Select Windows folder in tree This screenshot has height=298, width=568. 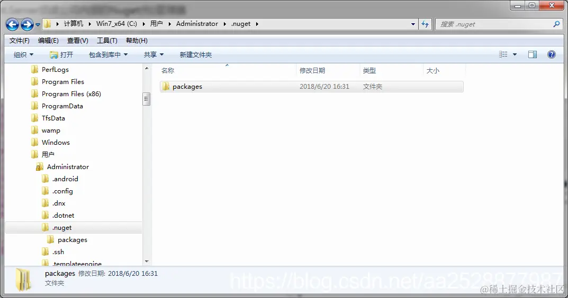pyautogui.click(x=56, y=143)
